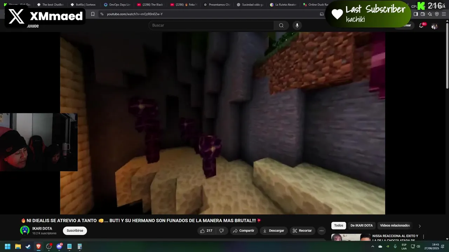The height and width of the screenshot is (252, 449).
Task: Select the Todos filter chip
Action: click(339, 225)
